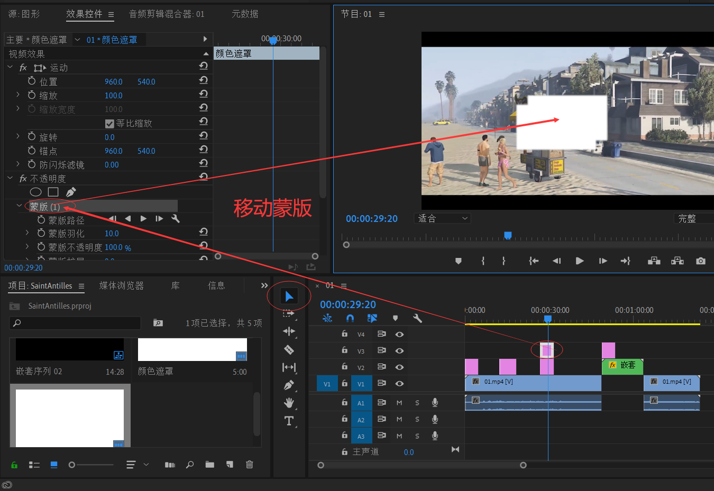Open the Source graphics tab
This screenshot has width=714, height=491.
tap(24, 14)
